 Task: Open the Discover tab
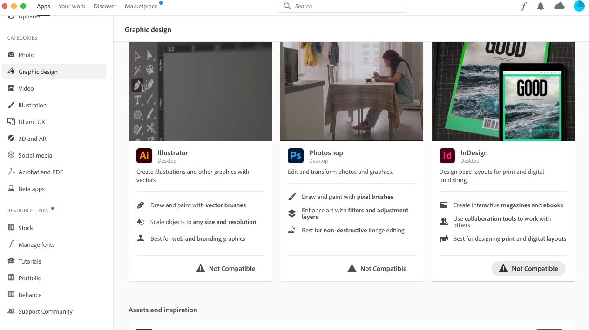(x=105, y=6)
